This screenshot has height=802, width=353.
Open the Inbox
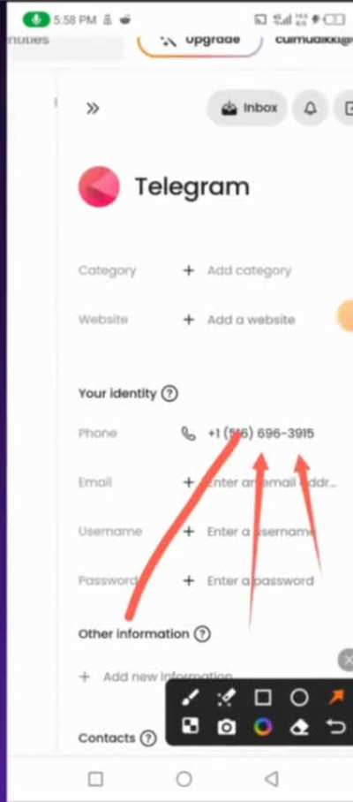[248, 109]
